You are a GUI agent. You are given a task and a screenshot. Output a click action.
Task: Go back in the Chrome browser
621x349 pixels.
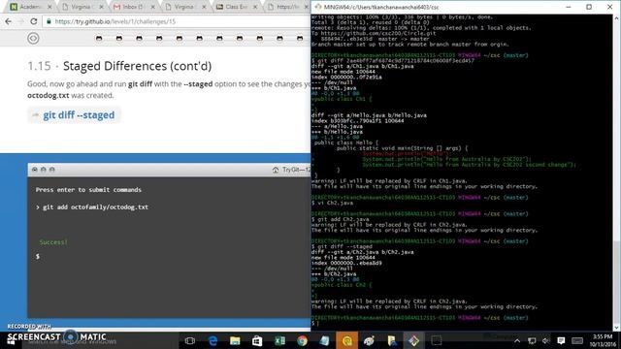[9, 21]
